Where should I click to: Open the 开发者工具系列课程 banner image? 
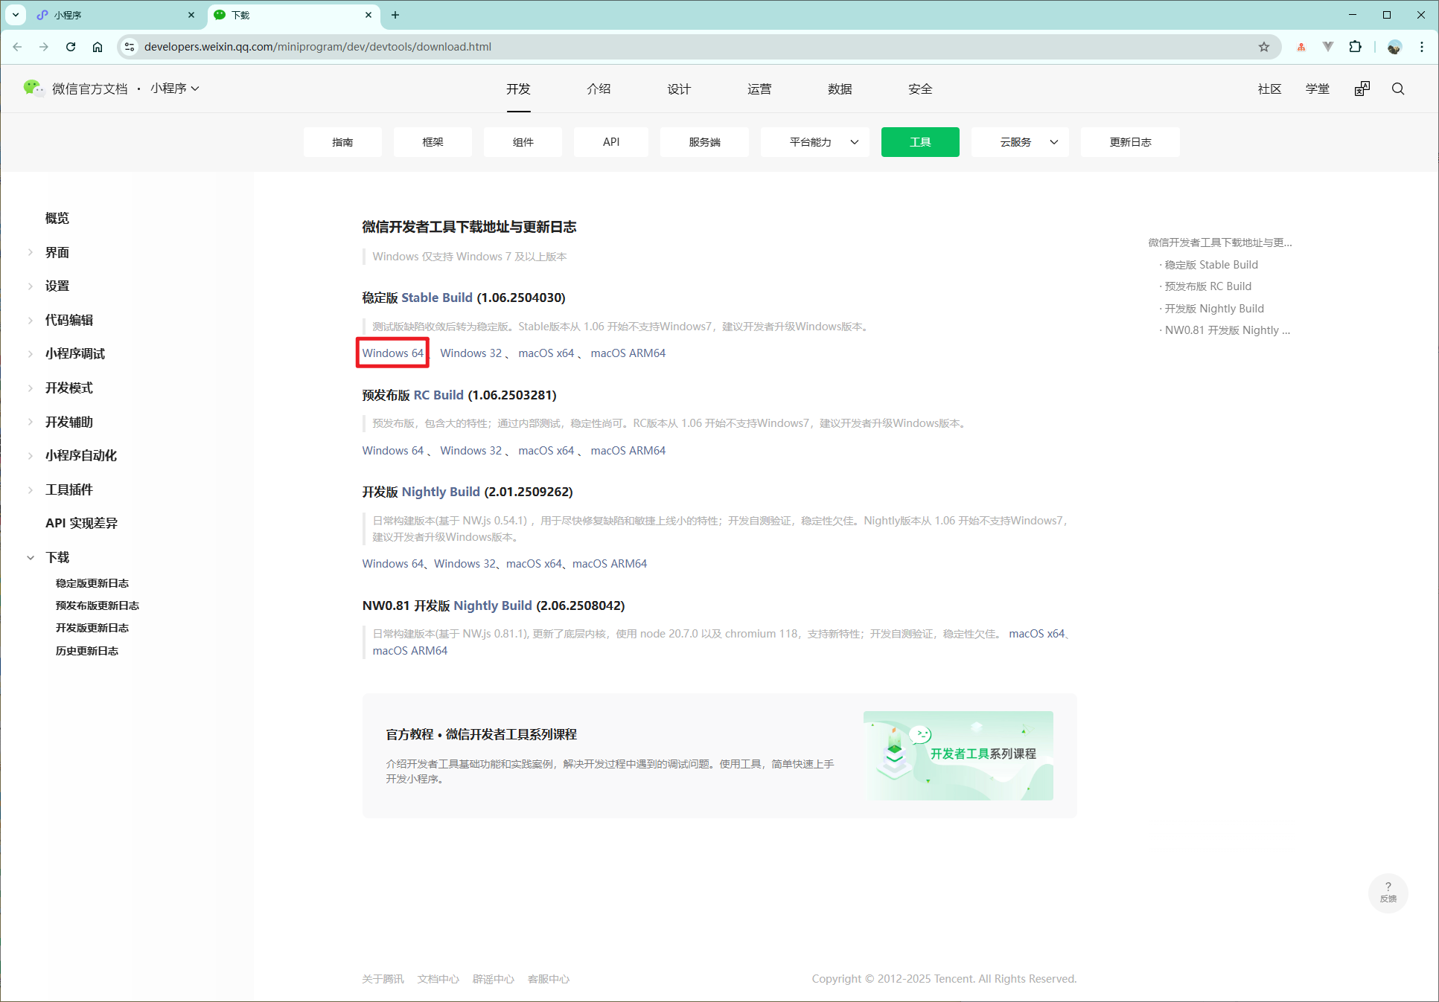(x=958, y=756)
